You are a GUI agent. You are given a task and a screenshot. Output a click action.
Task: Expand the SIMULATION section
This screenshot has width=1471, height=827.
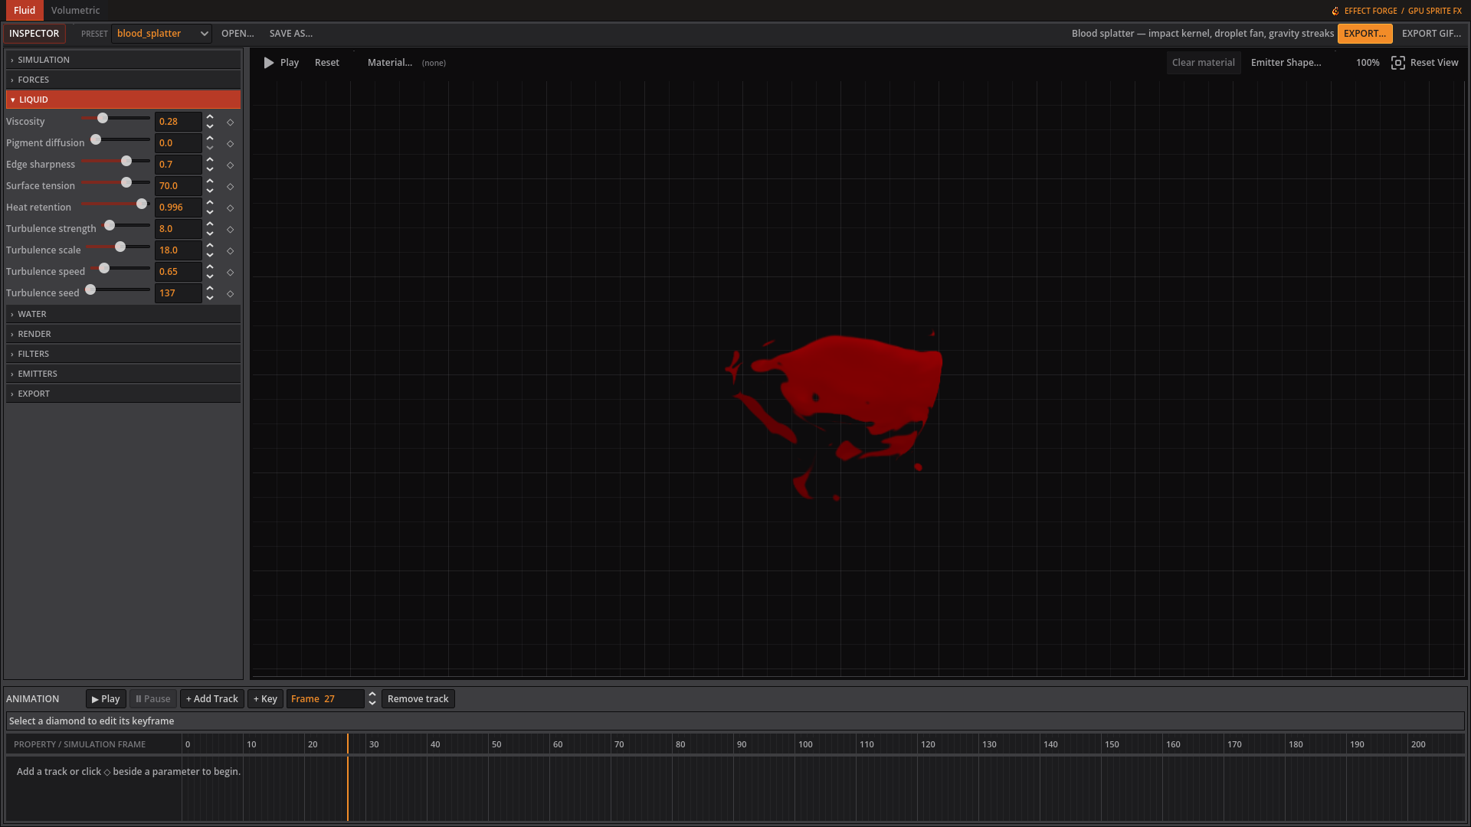pyautogui.click(x=123, y=60)
